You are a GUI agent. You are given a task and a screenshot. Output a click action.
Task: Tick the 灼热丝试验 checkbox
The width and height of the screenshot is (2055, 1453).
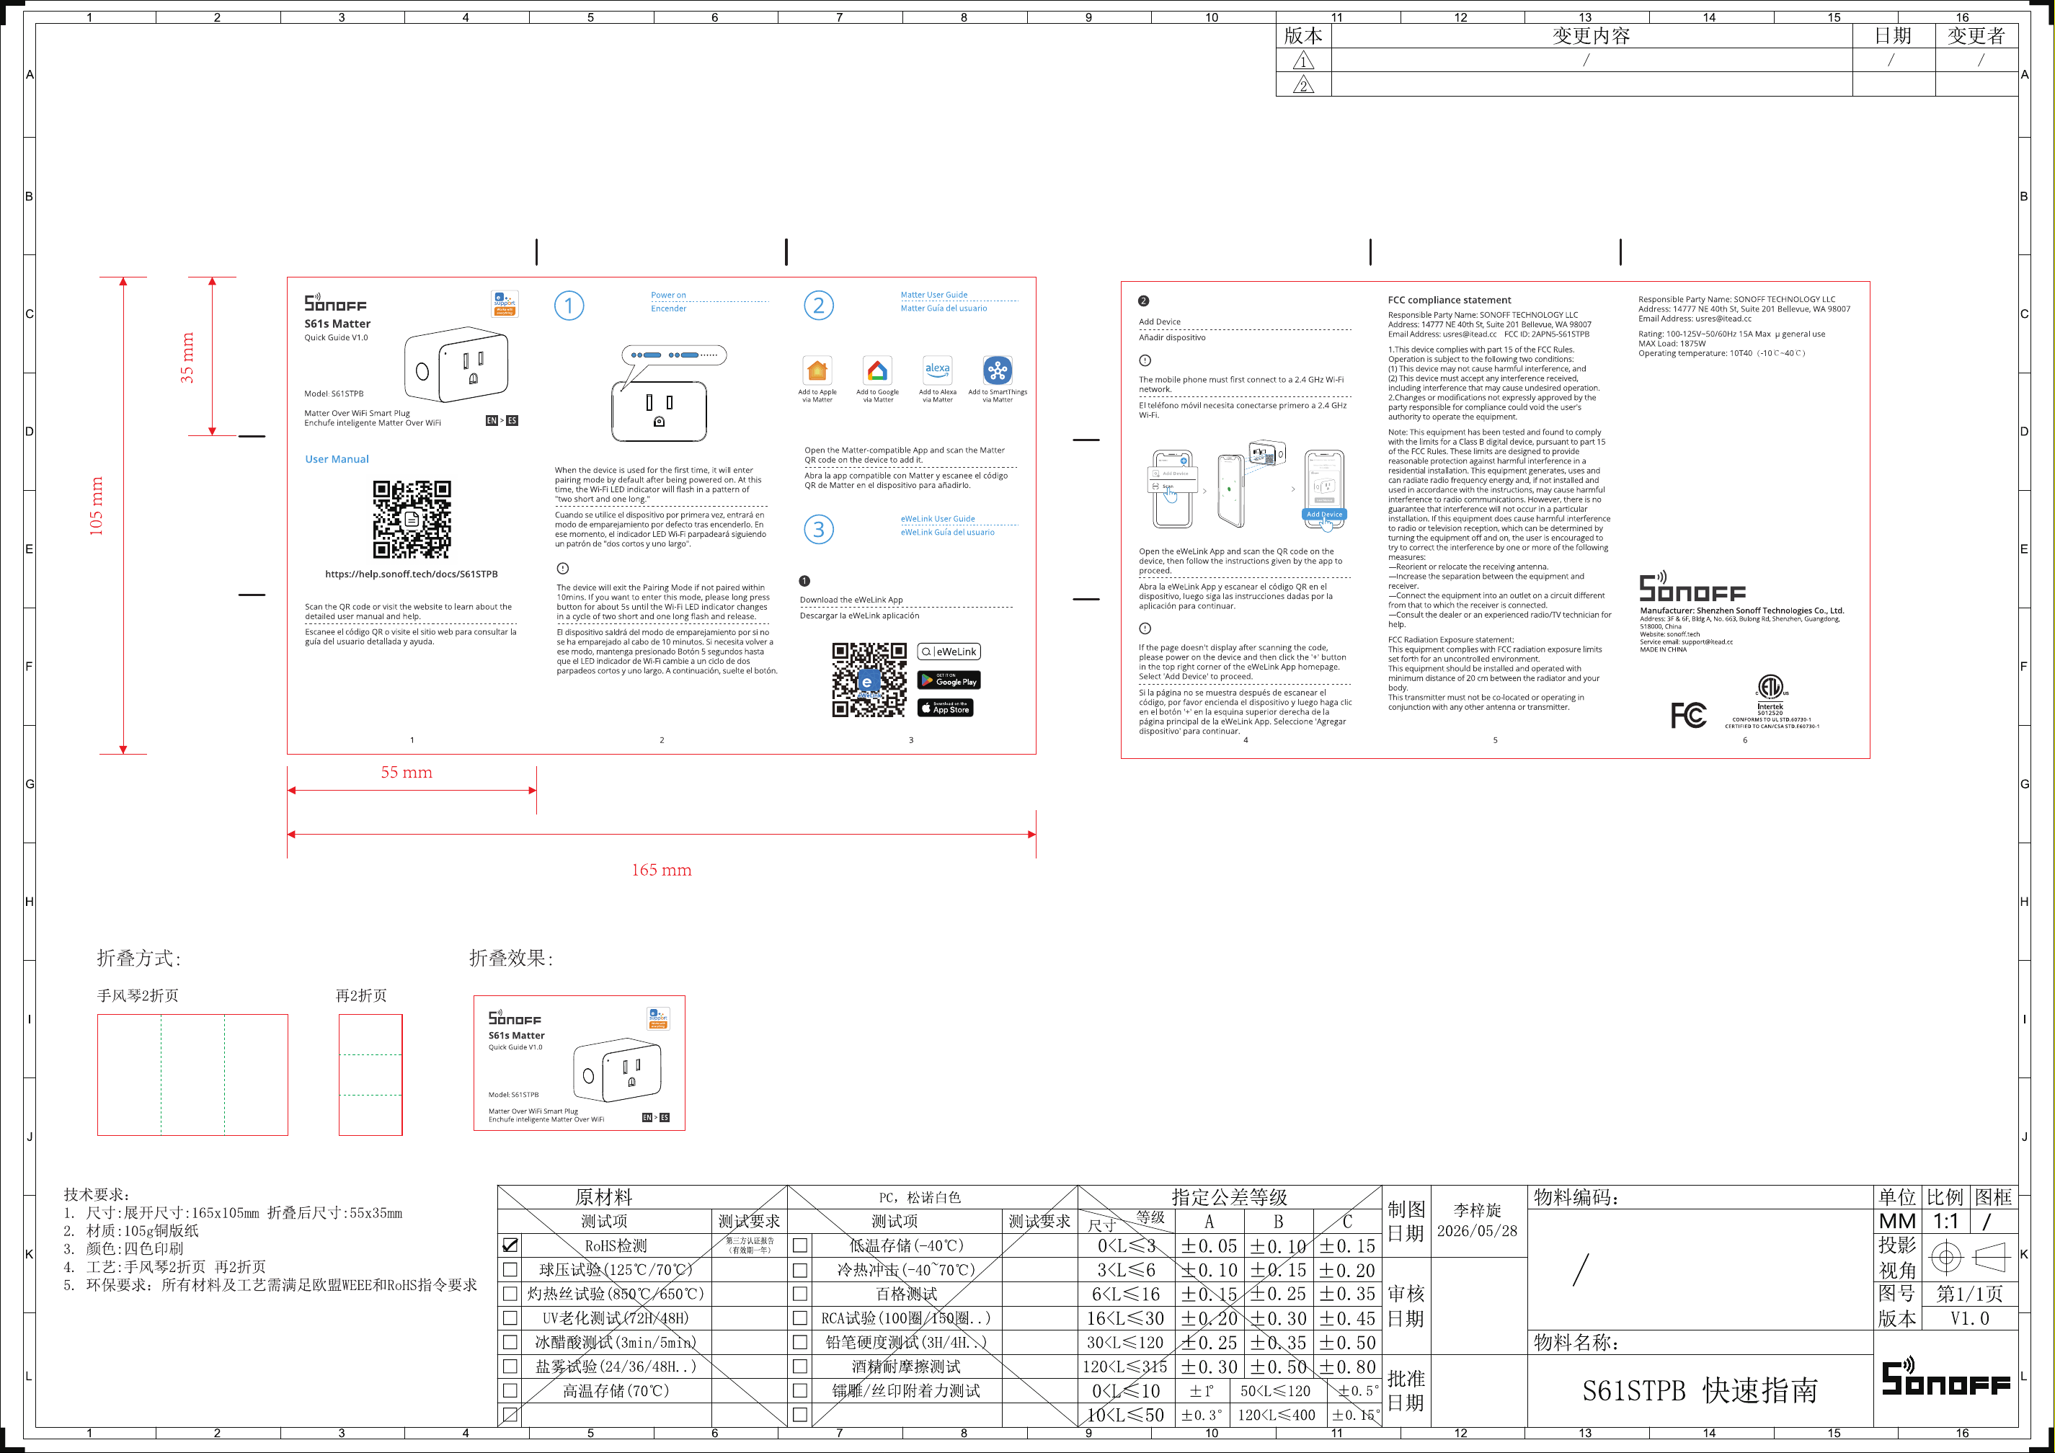510,1294
